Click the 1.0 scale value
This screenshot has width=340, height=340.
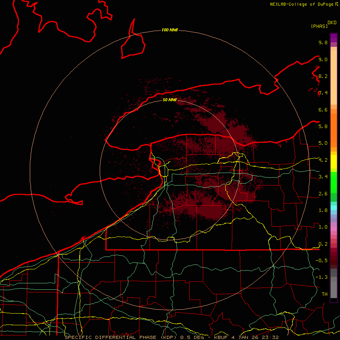click(x=323, y=227)
